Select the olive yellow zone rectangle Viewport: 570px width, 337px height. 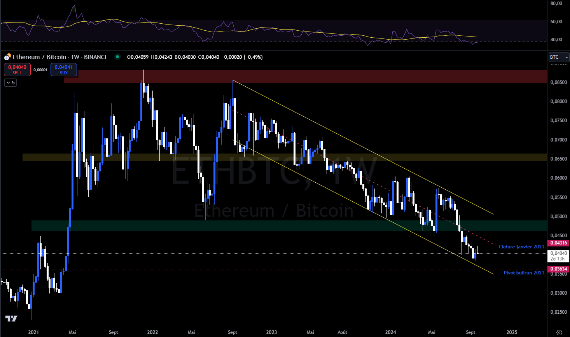point(285,157)
